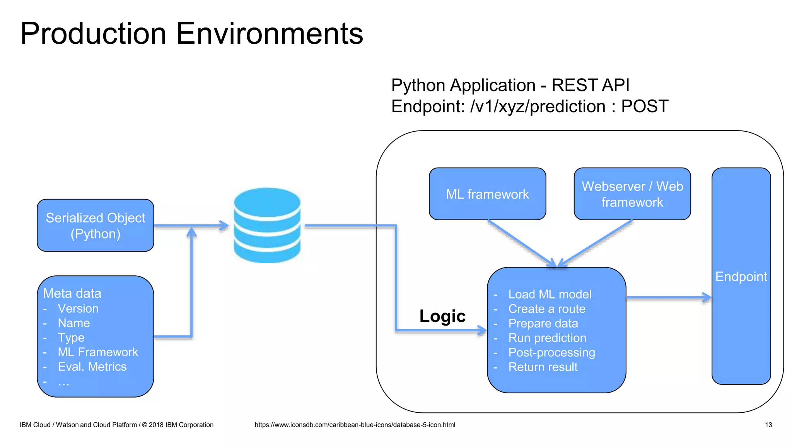Click the 'ML Framework' metadata item
792x446 pixels.
coord(98,352)
